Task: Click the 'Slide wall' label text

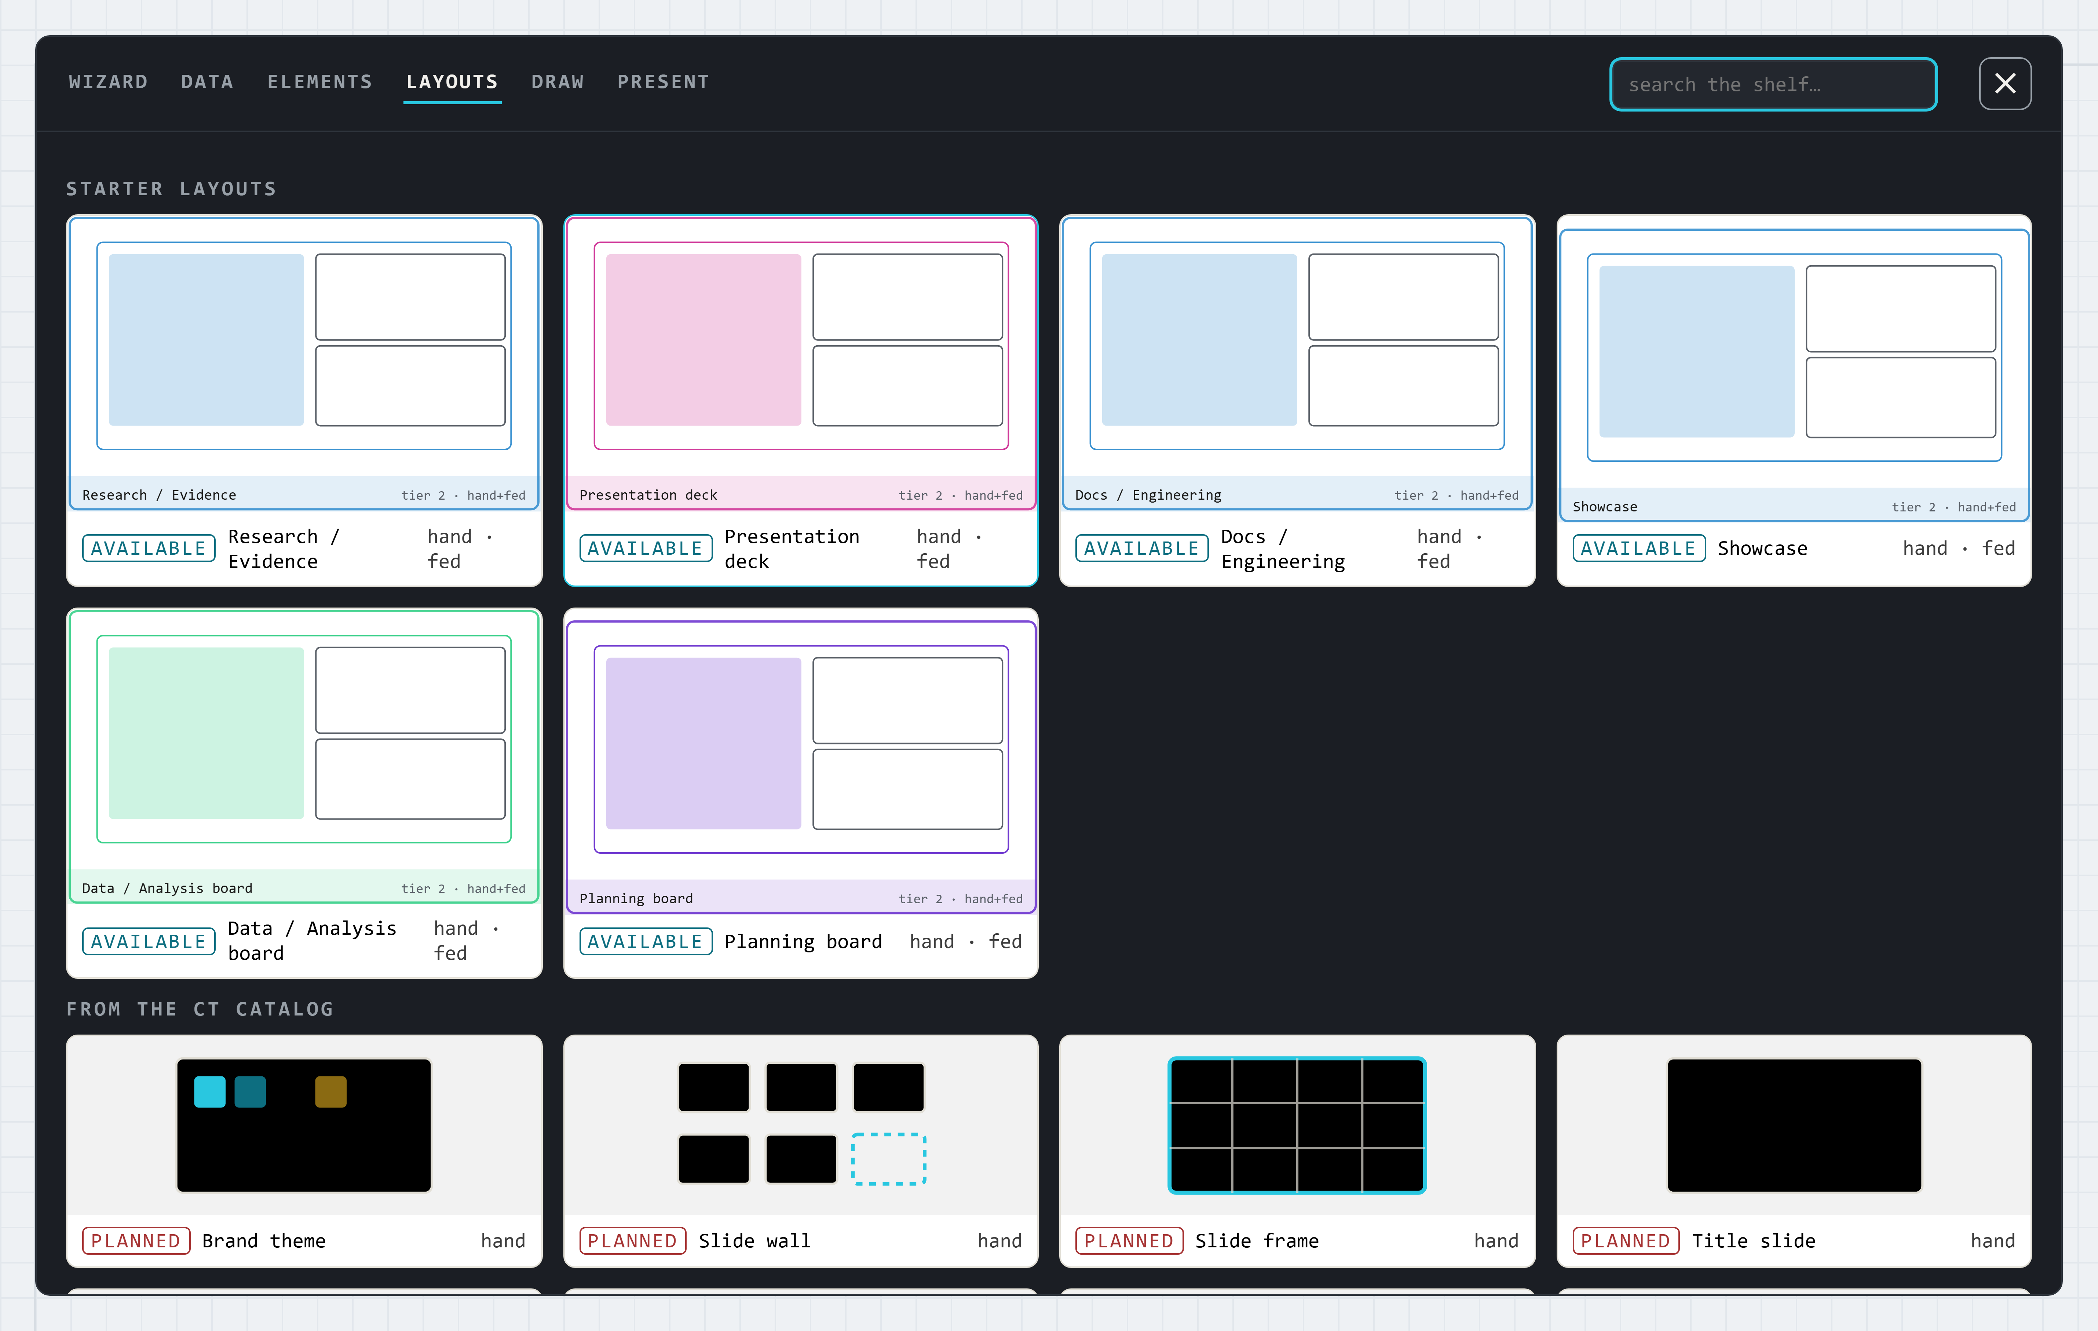Action: [x=754, y=1240]
